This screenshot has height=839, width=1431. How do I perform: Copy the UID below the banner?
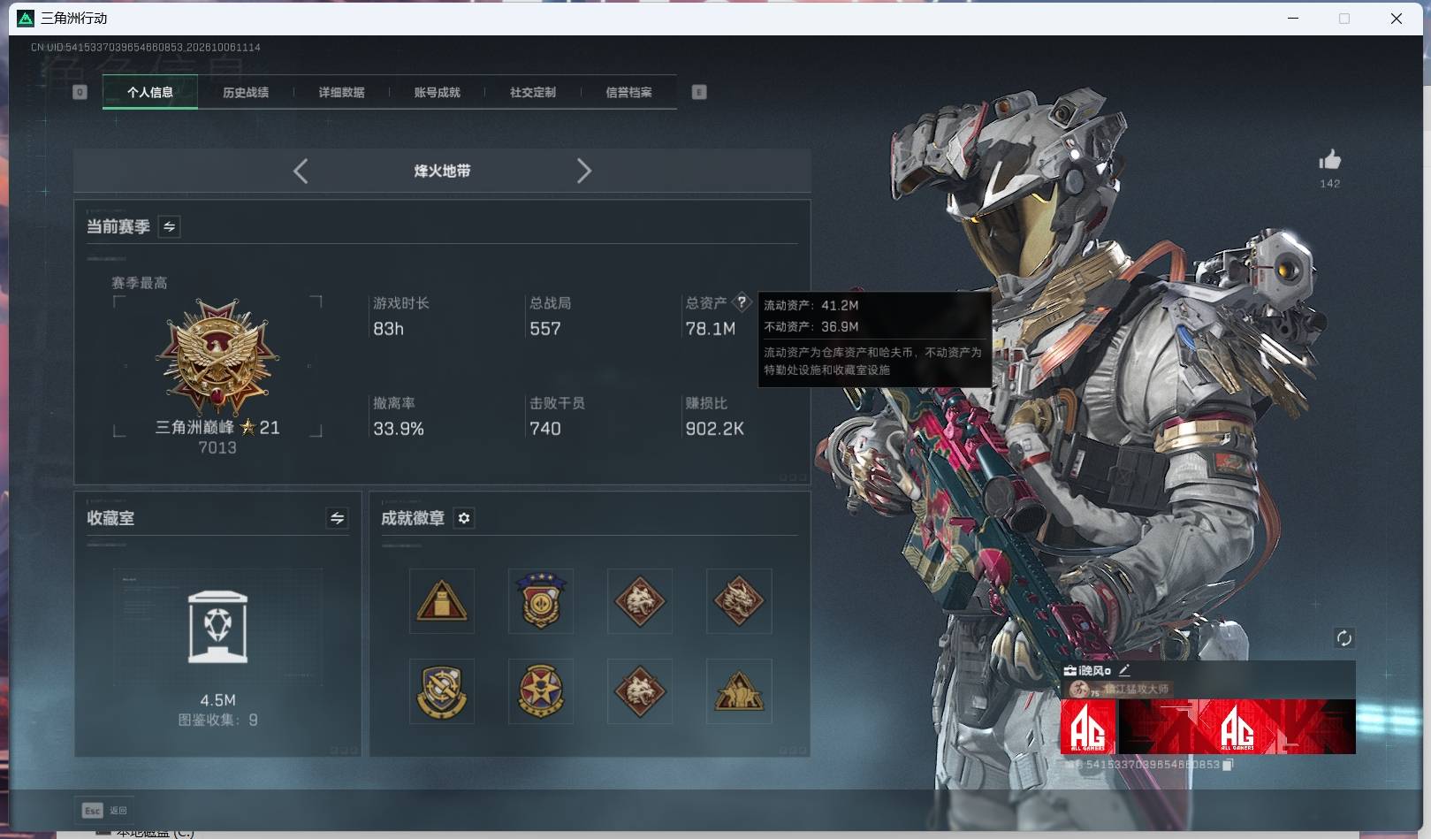tap(1227, 765)
